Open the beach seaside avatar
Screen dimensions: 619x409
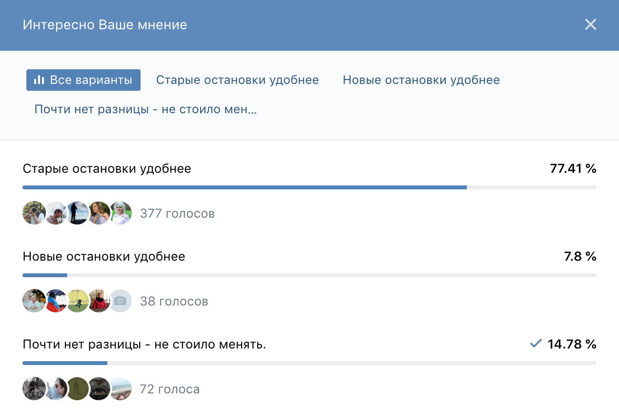click(120, 389)
